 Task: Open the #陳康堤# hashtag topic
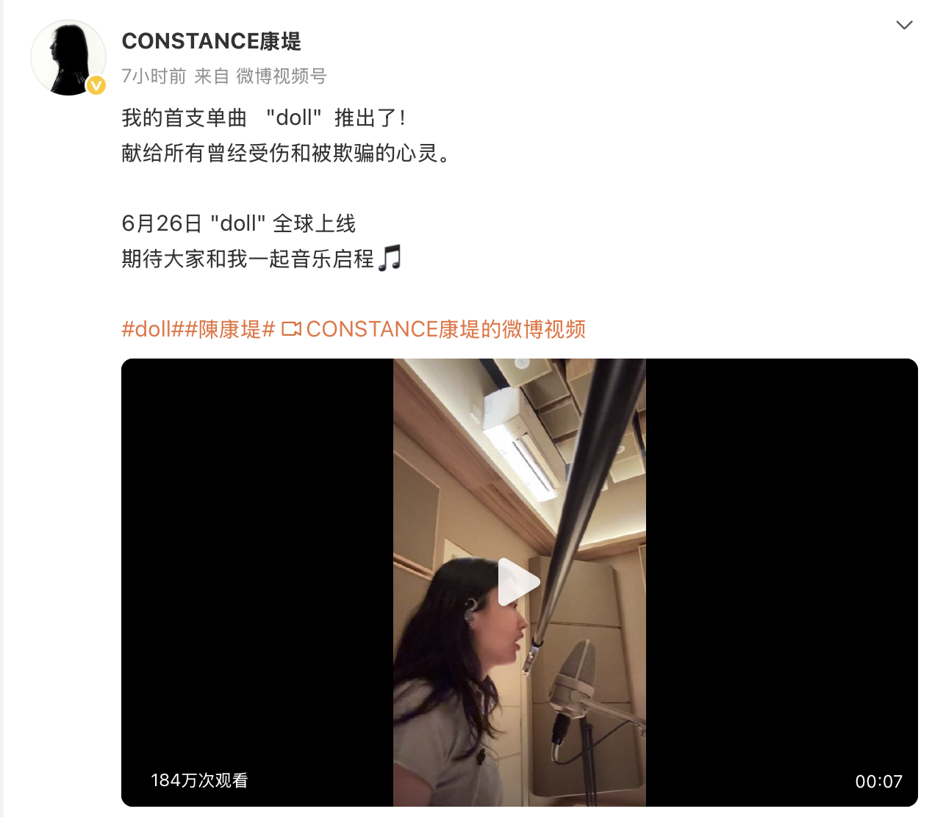pyautogui.click(x=230, y=329)
